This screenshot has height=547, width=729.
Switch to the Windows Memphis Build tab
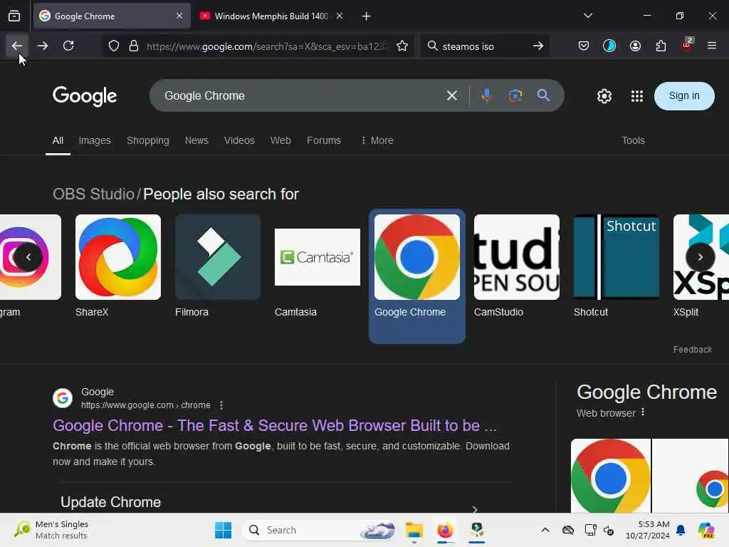[271, 16]
